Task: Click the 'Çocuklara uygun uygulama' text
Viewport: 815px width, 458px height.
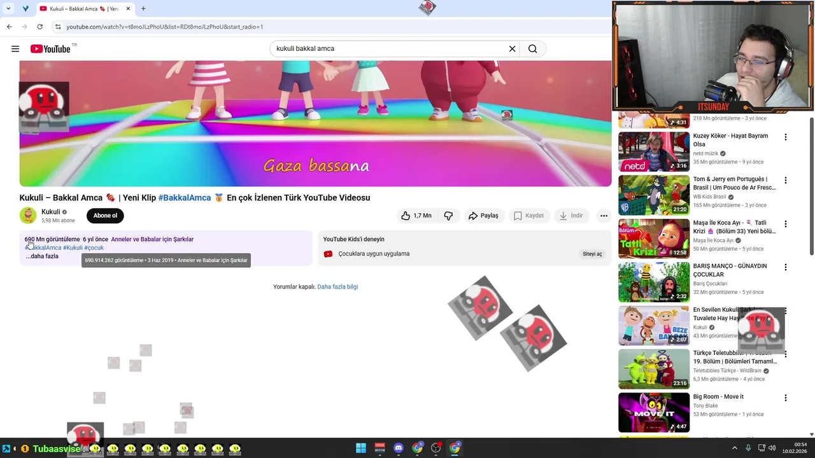Action: click(374, 254)
